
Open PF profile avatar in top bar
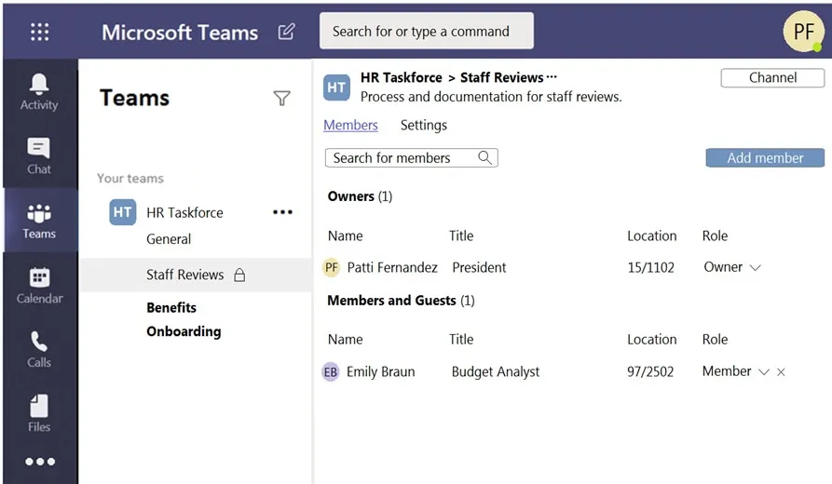pyautogui.click(x=803, y=32)
